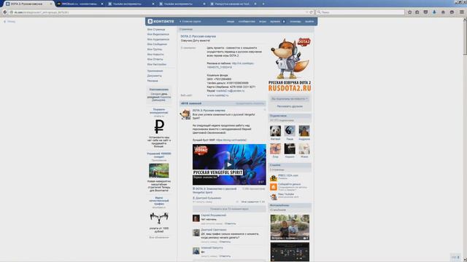Image resolution: width=467 pixels, height=262 pixels.
Task: Open My Messages in left menu
Action: click(x=157, y=44)
